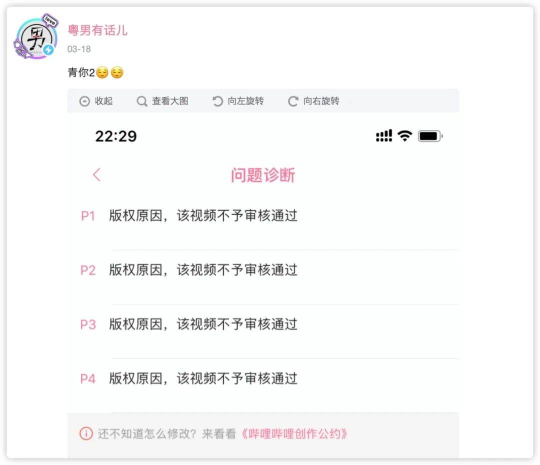Select the P1 copyright rejection entry

[203, 216]
